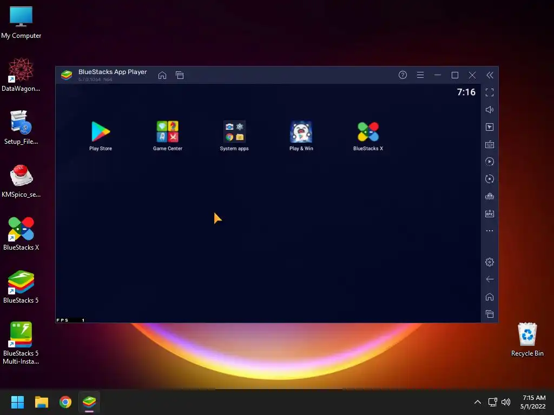554x415 pixels.
Task: Open the Play & Win app
Action: tap(301, 136)
